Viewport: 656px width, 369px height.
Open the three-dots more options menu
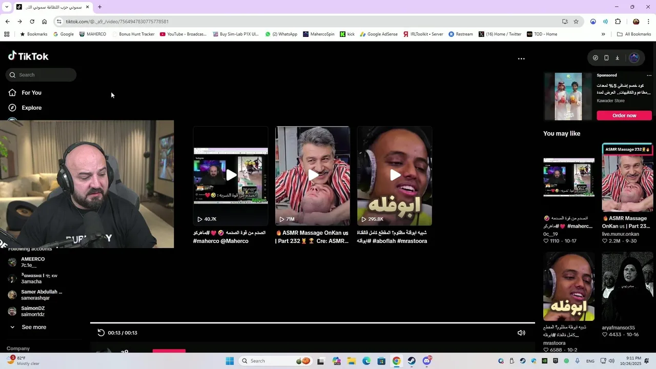(x=521, y=58)
